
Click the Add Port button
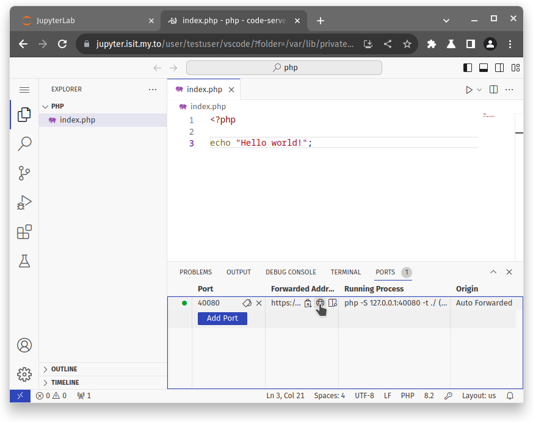[x=222, y=318]
